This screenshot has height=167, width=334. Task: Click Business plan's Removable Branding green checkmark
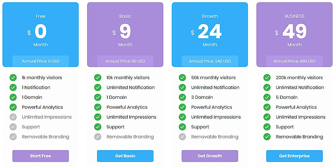tap(267, 137)
